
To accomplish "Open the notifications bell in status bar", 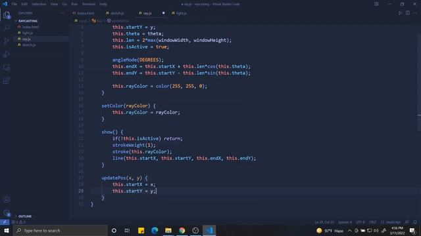I will [415, 222].
